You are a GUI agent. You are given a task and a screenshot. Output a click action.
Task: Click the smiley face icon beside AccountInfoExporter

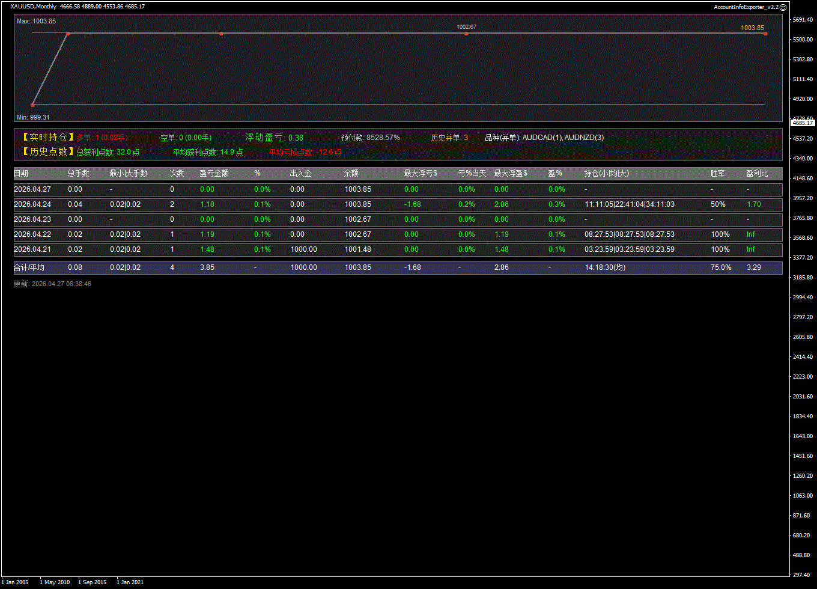(x=783, y=7)
